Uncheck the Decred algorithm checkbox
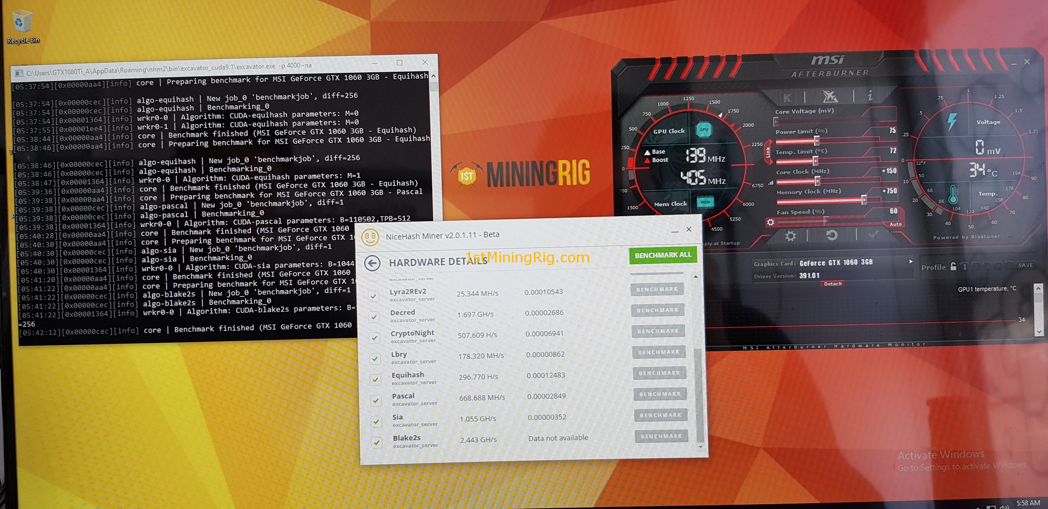The height and width of the screenshot is (509, 1048). point(374,317)
